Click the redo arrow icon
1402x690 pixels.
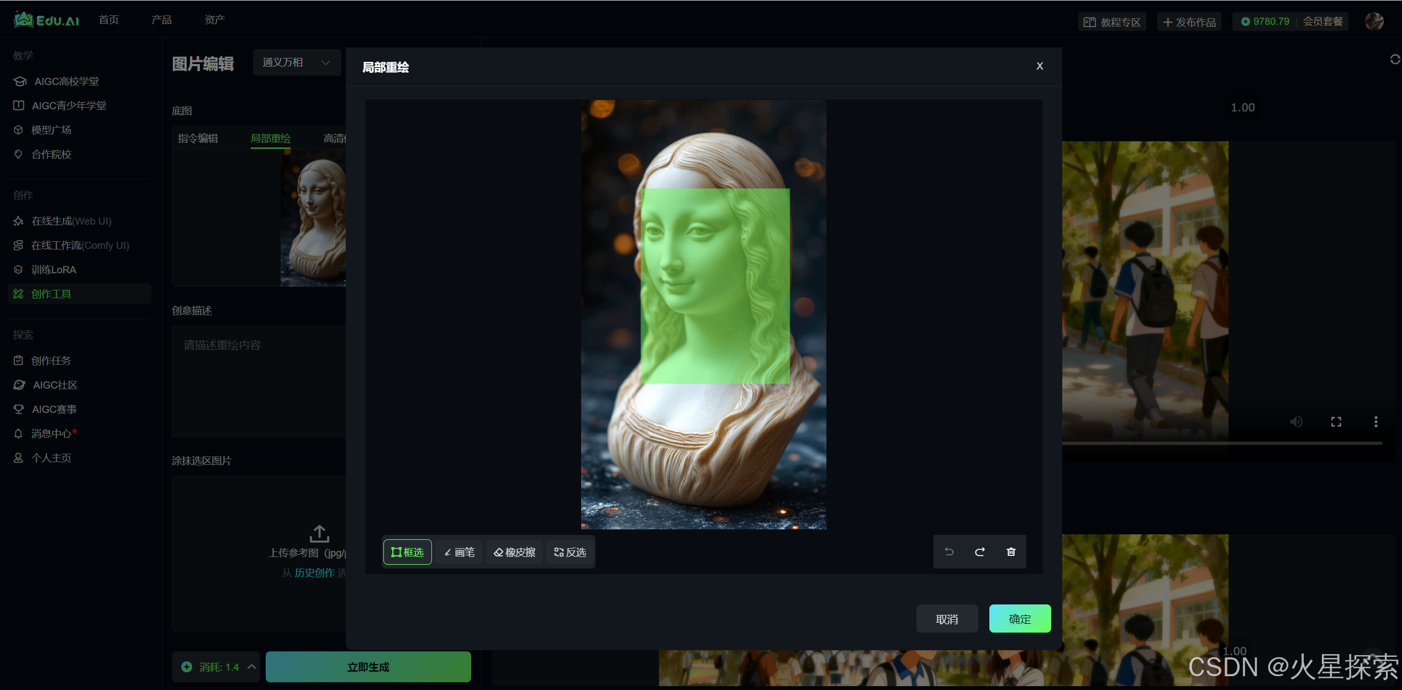pos(980,551)
